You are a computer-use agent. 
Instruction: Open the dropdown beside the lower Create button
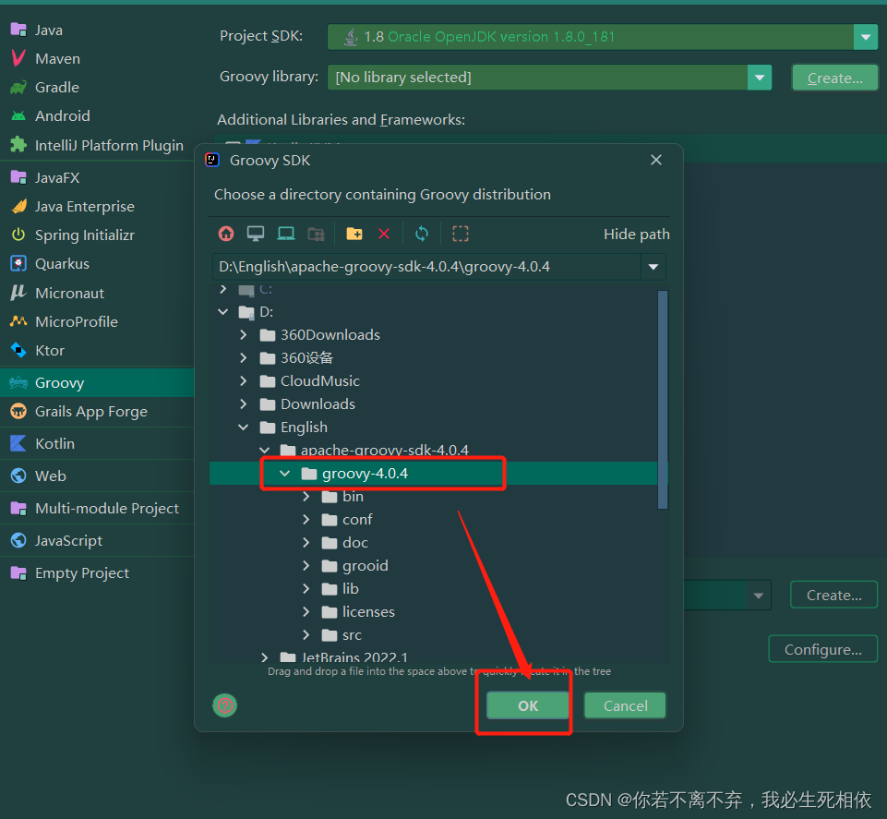coord(759,595)
